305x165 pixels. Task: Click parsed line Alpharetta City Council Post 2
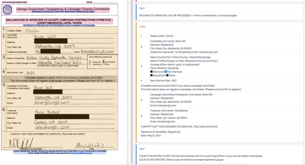tap(184, 61)
